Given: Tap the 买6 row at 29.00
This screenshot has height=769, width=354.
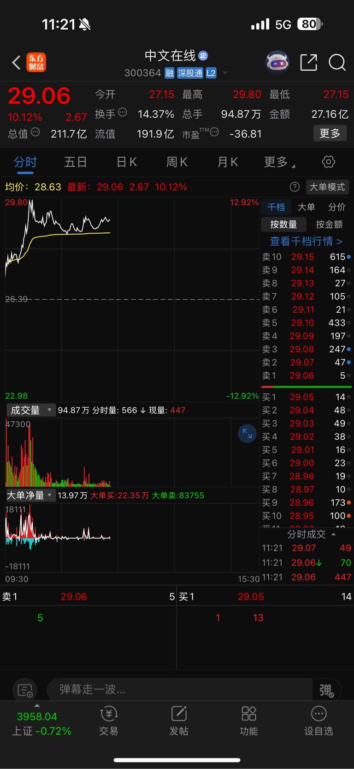Looking at the screenshot, I should click(x=306, y=463).
